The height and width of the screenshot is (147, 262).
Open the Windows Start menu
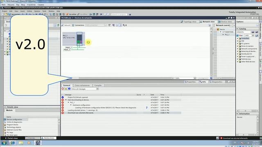click(4, 143)
